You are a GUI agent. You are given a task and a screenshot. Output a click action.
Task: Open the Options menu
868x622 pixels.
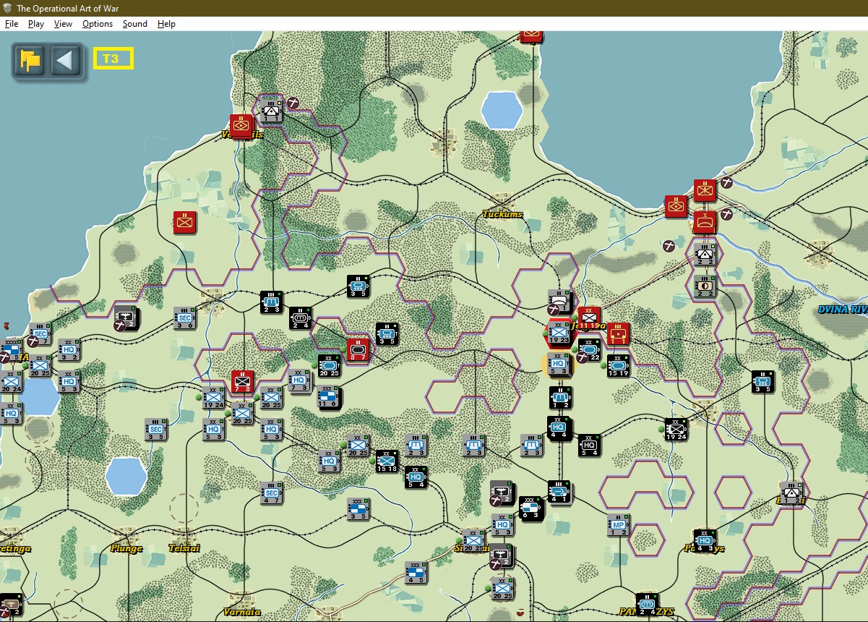(x=98, y=24)
